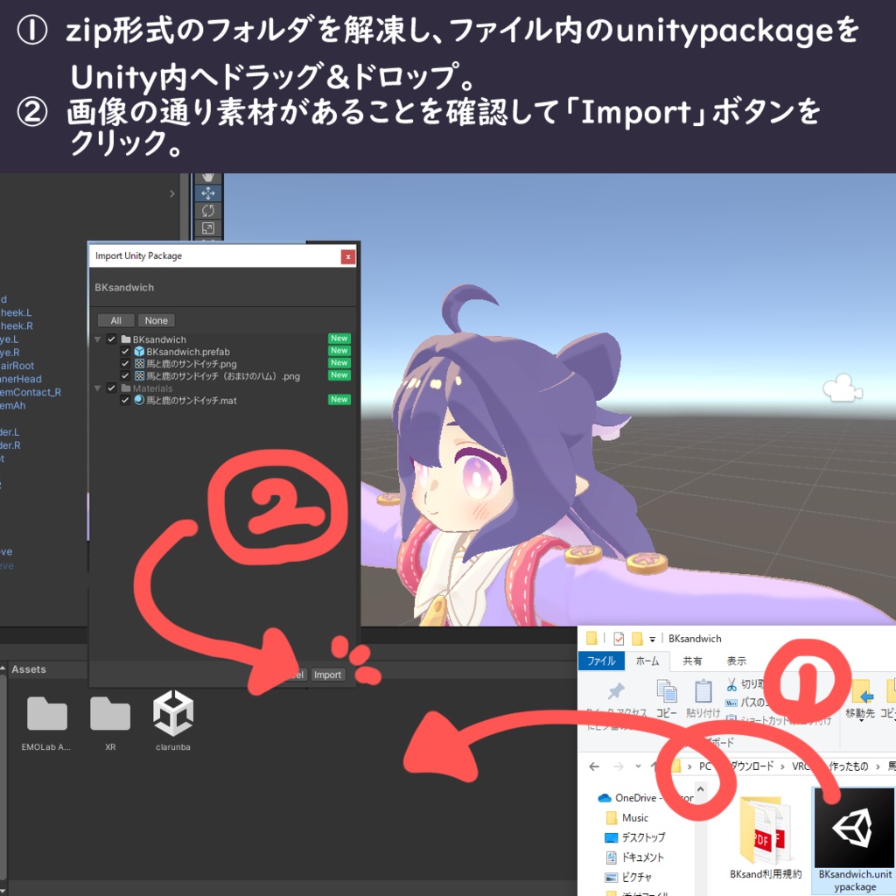
Task: Uncheck the おまけのハム .png checkbox
Action: tap(124, 375)
